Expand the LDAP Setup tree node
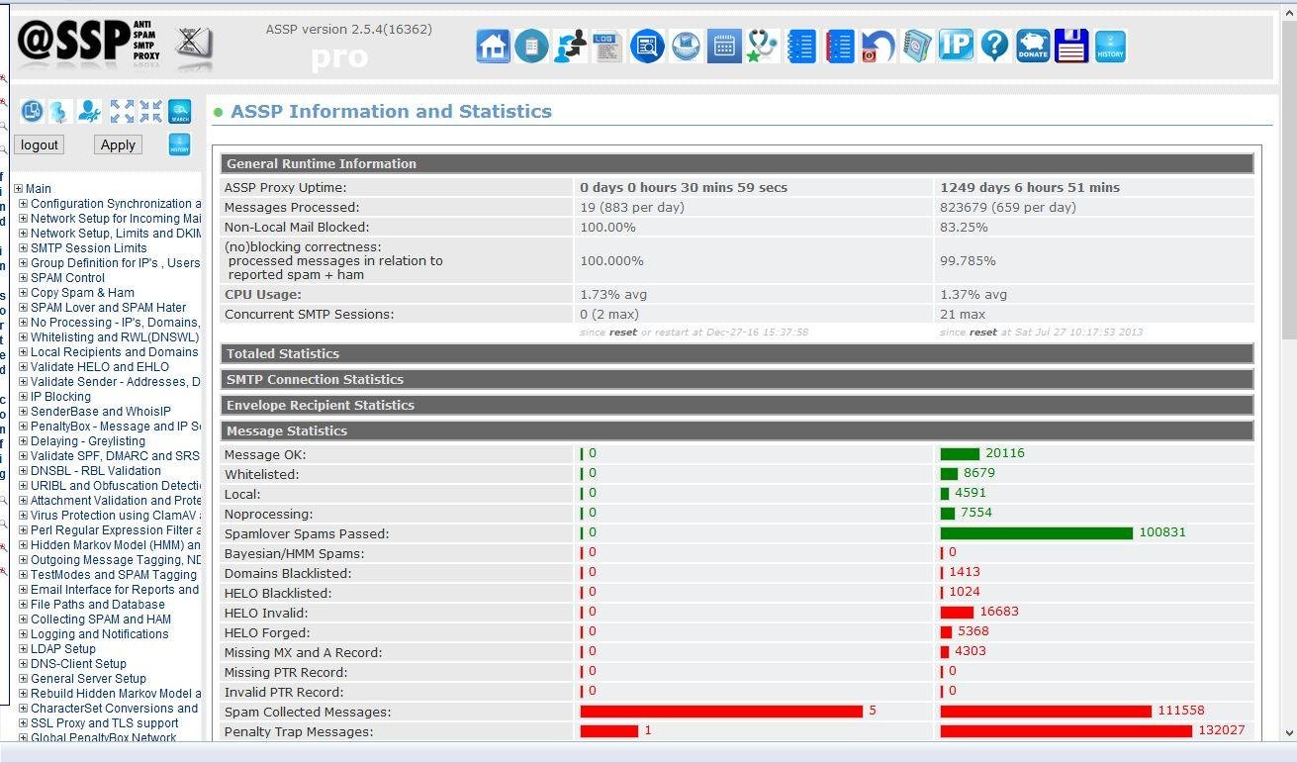Viewport: 1297px width, 763px height. [x=24, y=649]
